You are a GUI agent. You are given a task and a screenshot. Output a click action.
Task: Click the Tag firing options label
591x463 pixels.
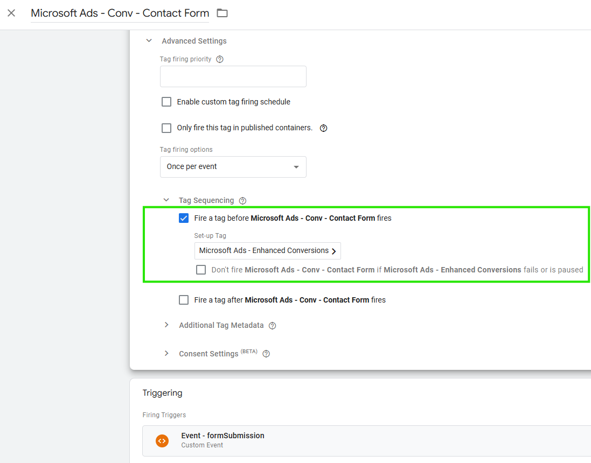click(186, 150)
